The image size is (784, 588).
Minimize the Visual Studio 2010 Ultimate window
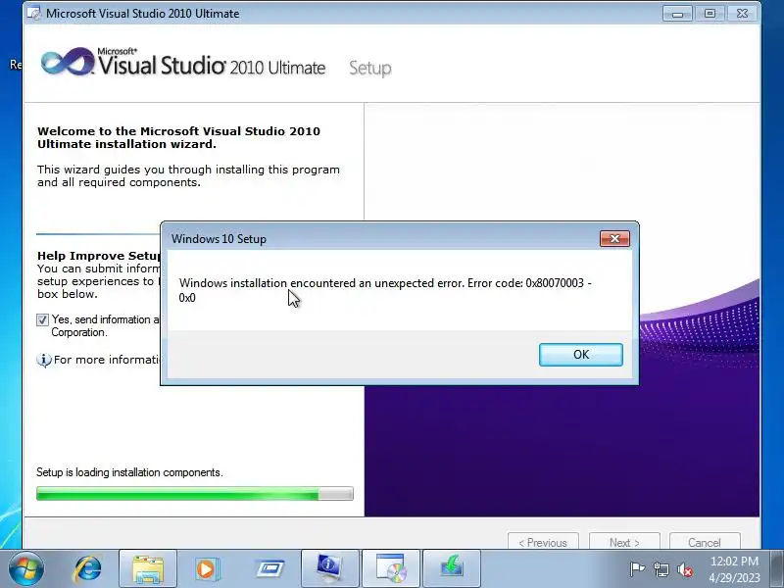677,14
